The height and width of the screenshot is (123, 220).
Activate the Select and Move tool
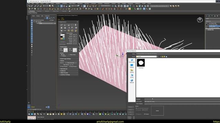[x=62, y=6]
